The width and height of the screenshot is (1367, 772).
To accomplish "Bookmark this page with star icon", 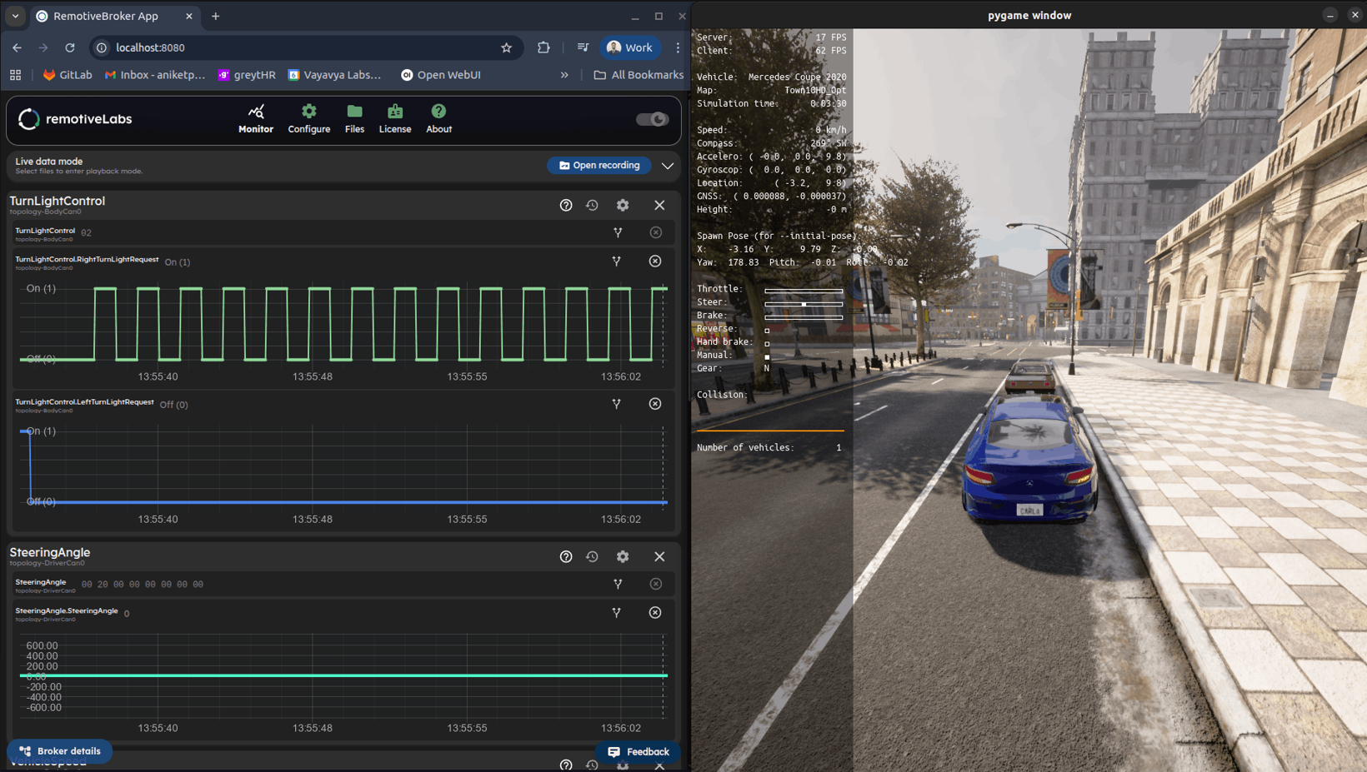I will pyautogui.click(x=506, y=47).
